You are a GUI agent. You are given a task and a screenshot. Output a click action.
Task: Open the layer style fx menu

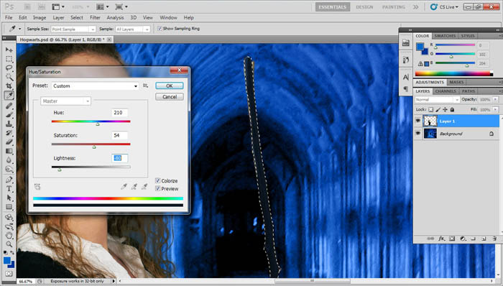tap(442, 239)
